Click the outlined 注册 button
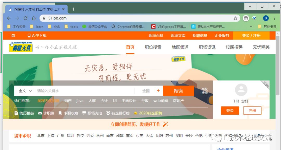This screenshot has height=150, width=281. [252, 110]
